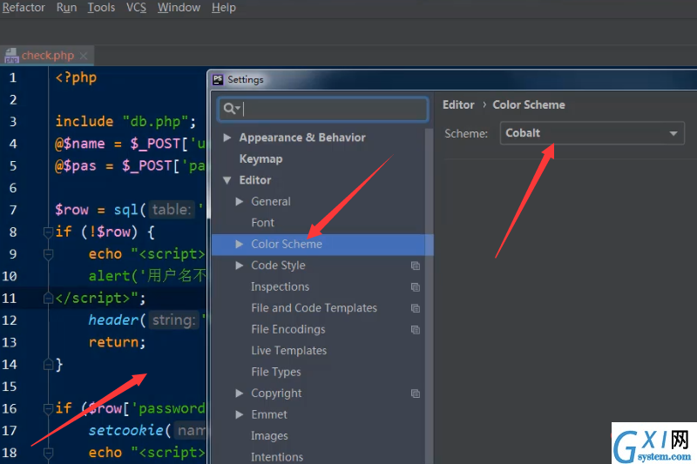The image size is (697, 464).
Task: Select Editor in the settings tree
Action: point(254,180)
